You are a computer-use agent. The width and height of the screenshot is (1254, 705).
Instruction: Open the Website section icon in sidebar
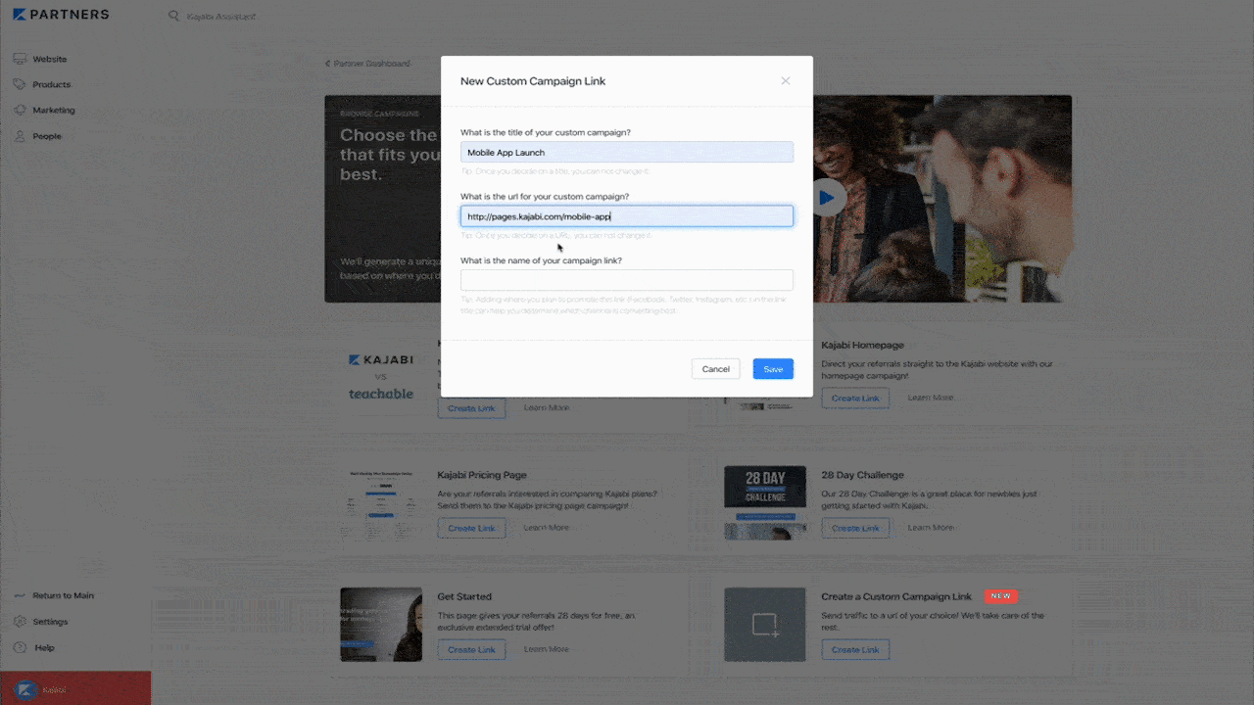[20, 59]
